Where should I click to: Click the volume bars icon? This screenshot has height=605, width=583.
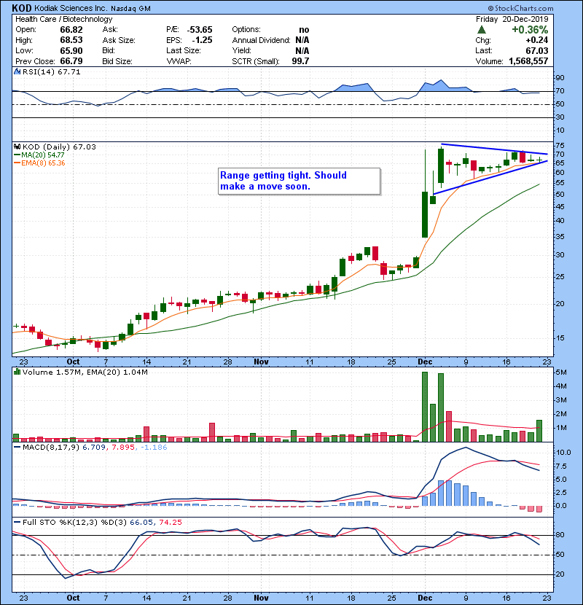17,372
